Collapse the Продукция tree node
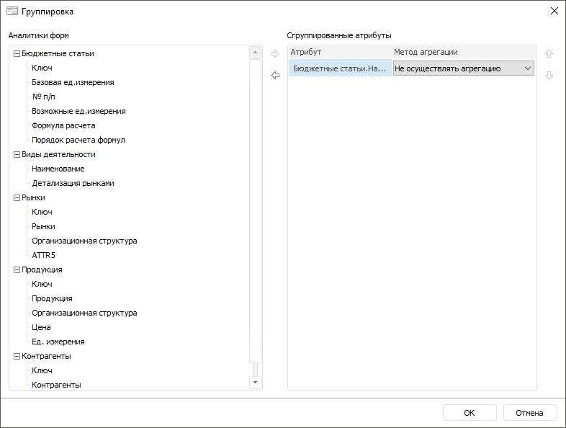The width and height of the screenshot is (566, 428). [x=17, y=269]
